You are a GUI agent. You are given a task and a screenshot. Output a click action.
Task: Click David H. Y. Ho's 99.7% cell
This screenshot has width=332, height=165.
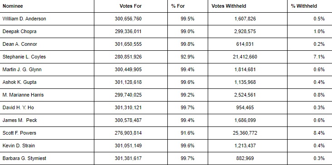click(187, 108)
